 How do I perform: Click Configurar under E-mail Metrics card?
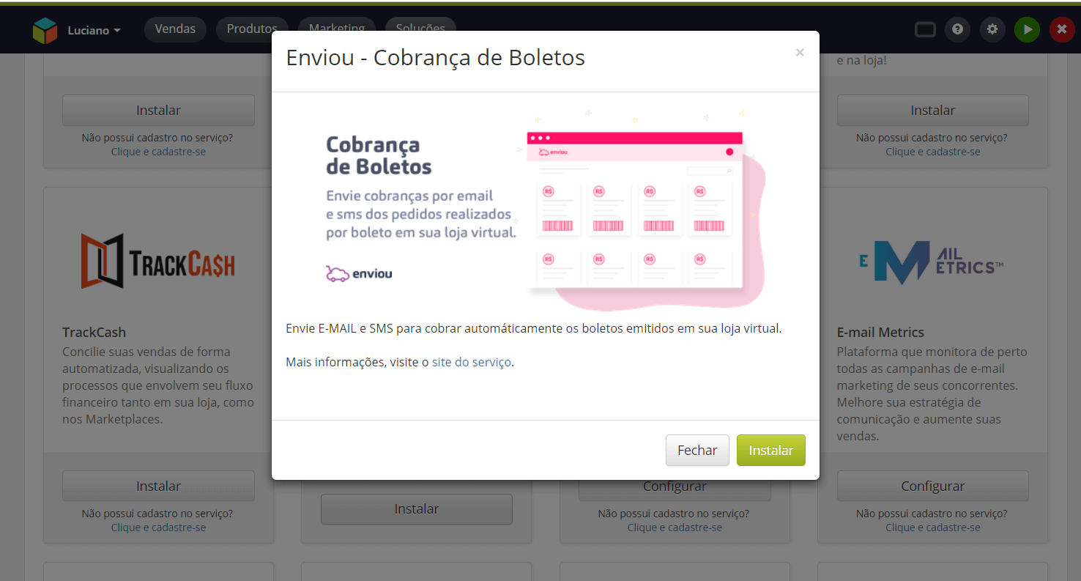[933, 486]
